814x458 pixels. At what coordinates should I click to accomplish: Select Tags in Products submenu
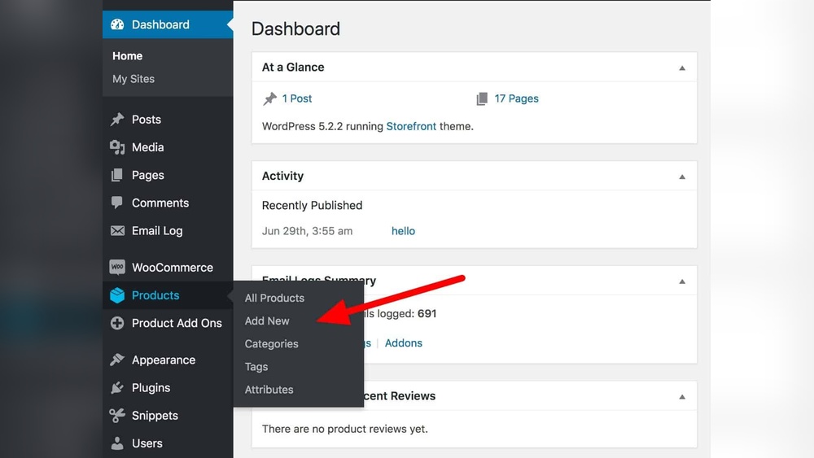point(256,367)
